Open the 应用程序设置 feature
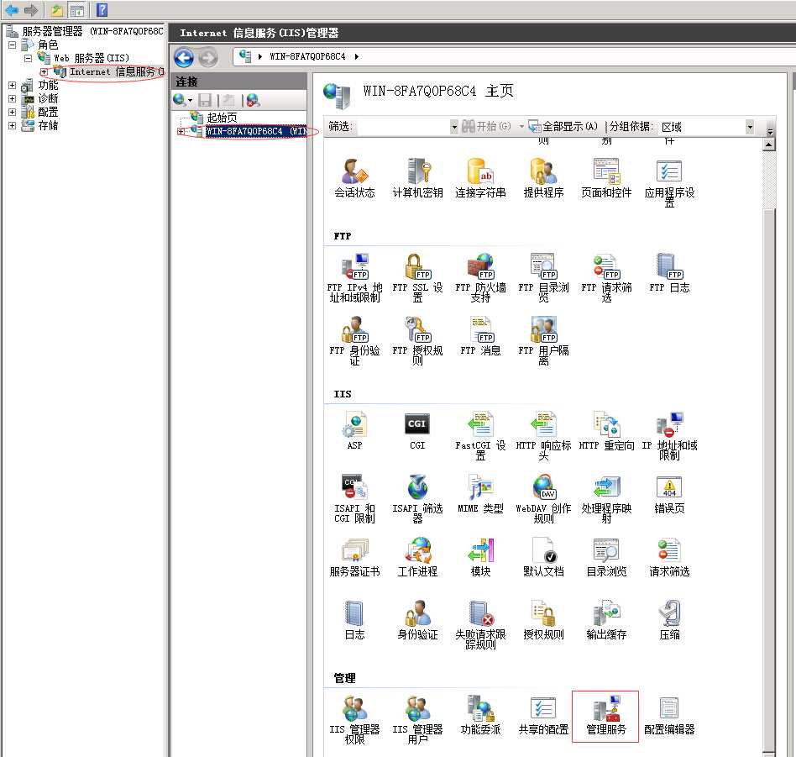 (x=669, y=181)
